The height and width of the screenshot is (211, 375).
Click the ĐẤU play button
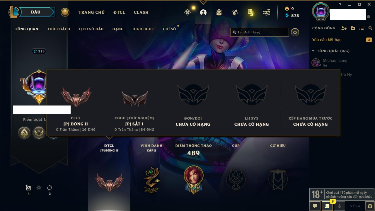(36, 12)
